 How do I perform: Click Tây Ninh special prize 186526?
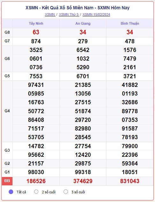coord(36,181)
